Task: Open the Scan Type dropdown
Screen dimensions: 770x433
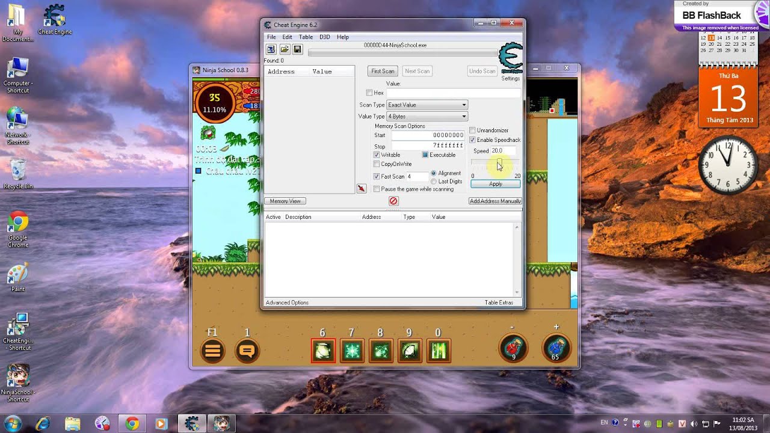Action: point(427,105)
